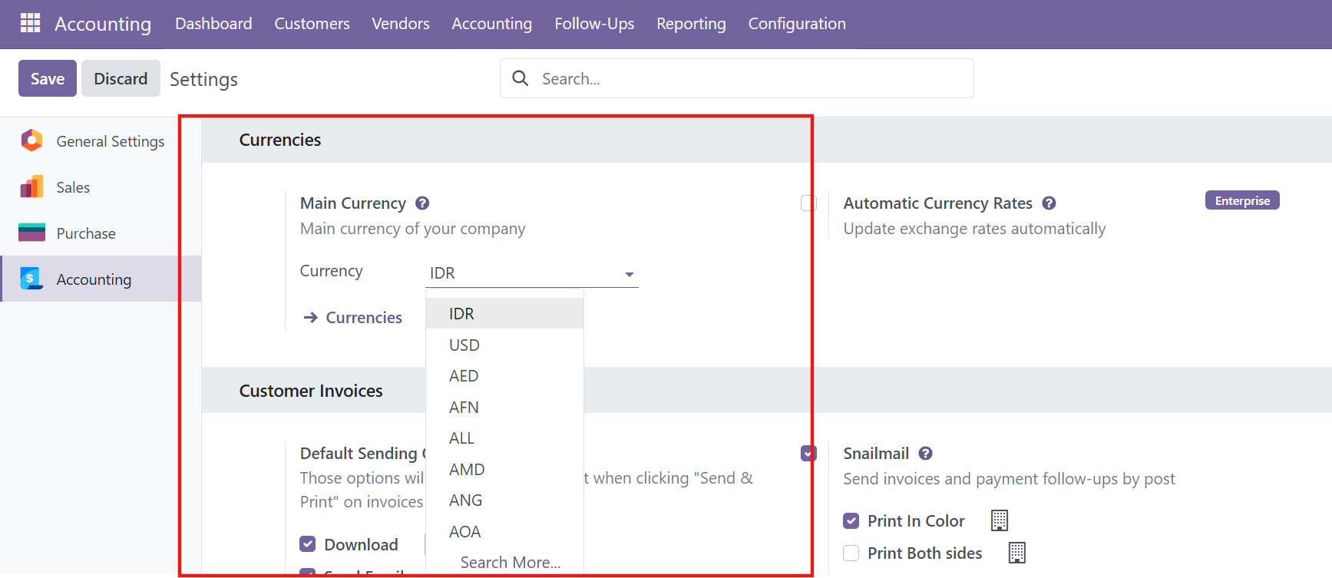
Task: Enable Print Both sides checkbox
Action: pos(851,553)
